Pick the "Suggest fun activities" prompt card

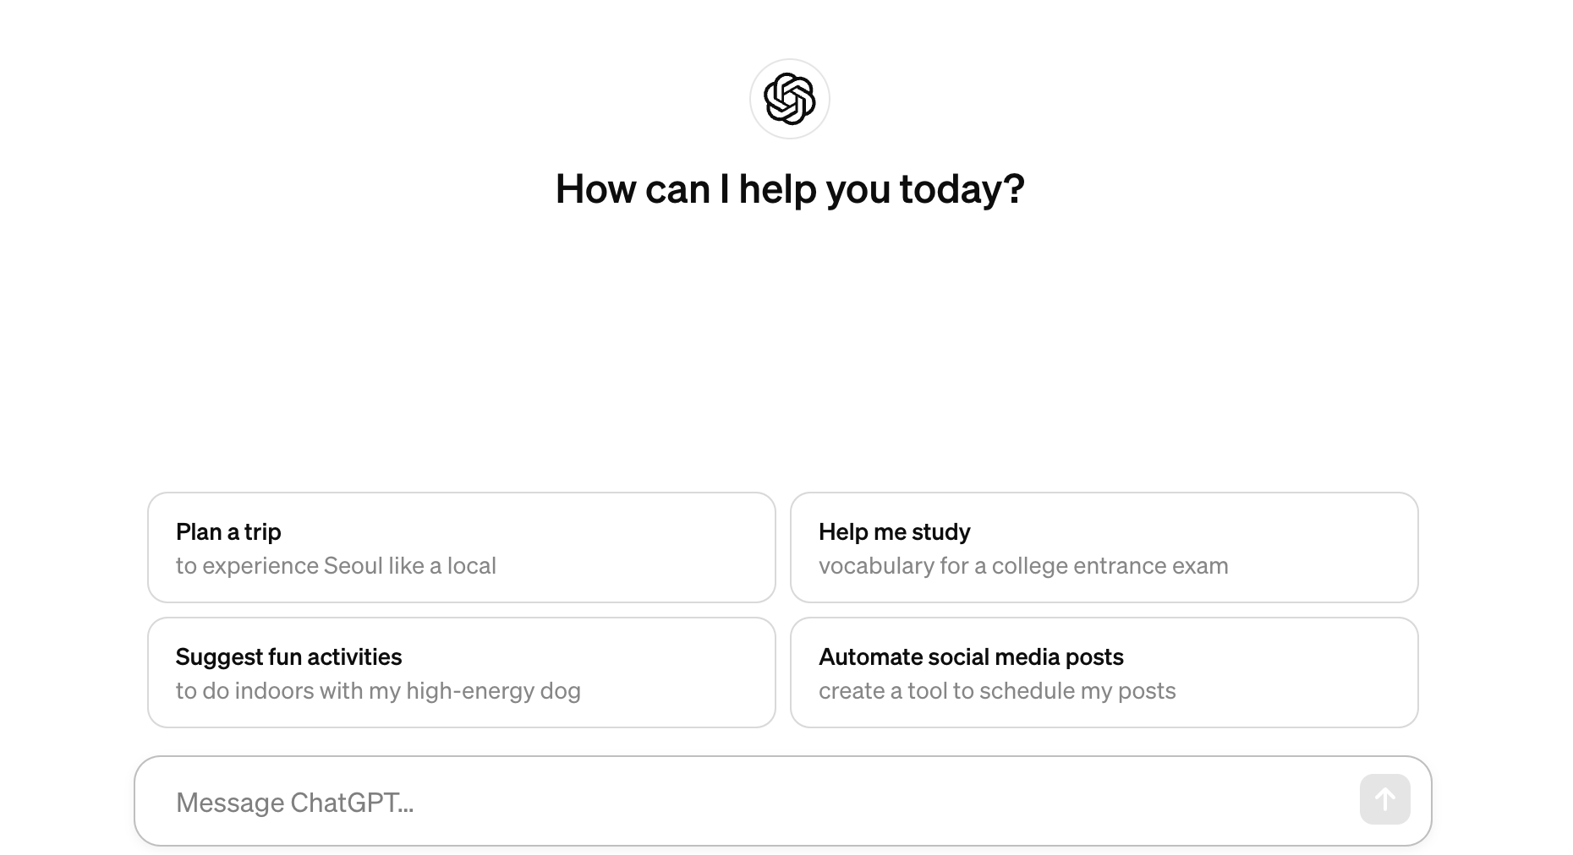pyautogui.click(x=462, y=673)
